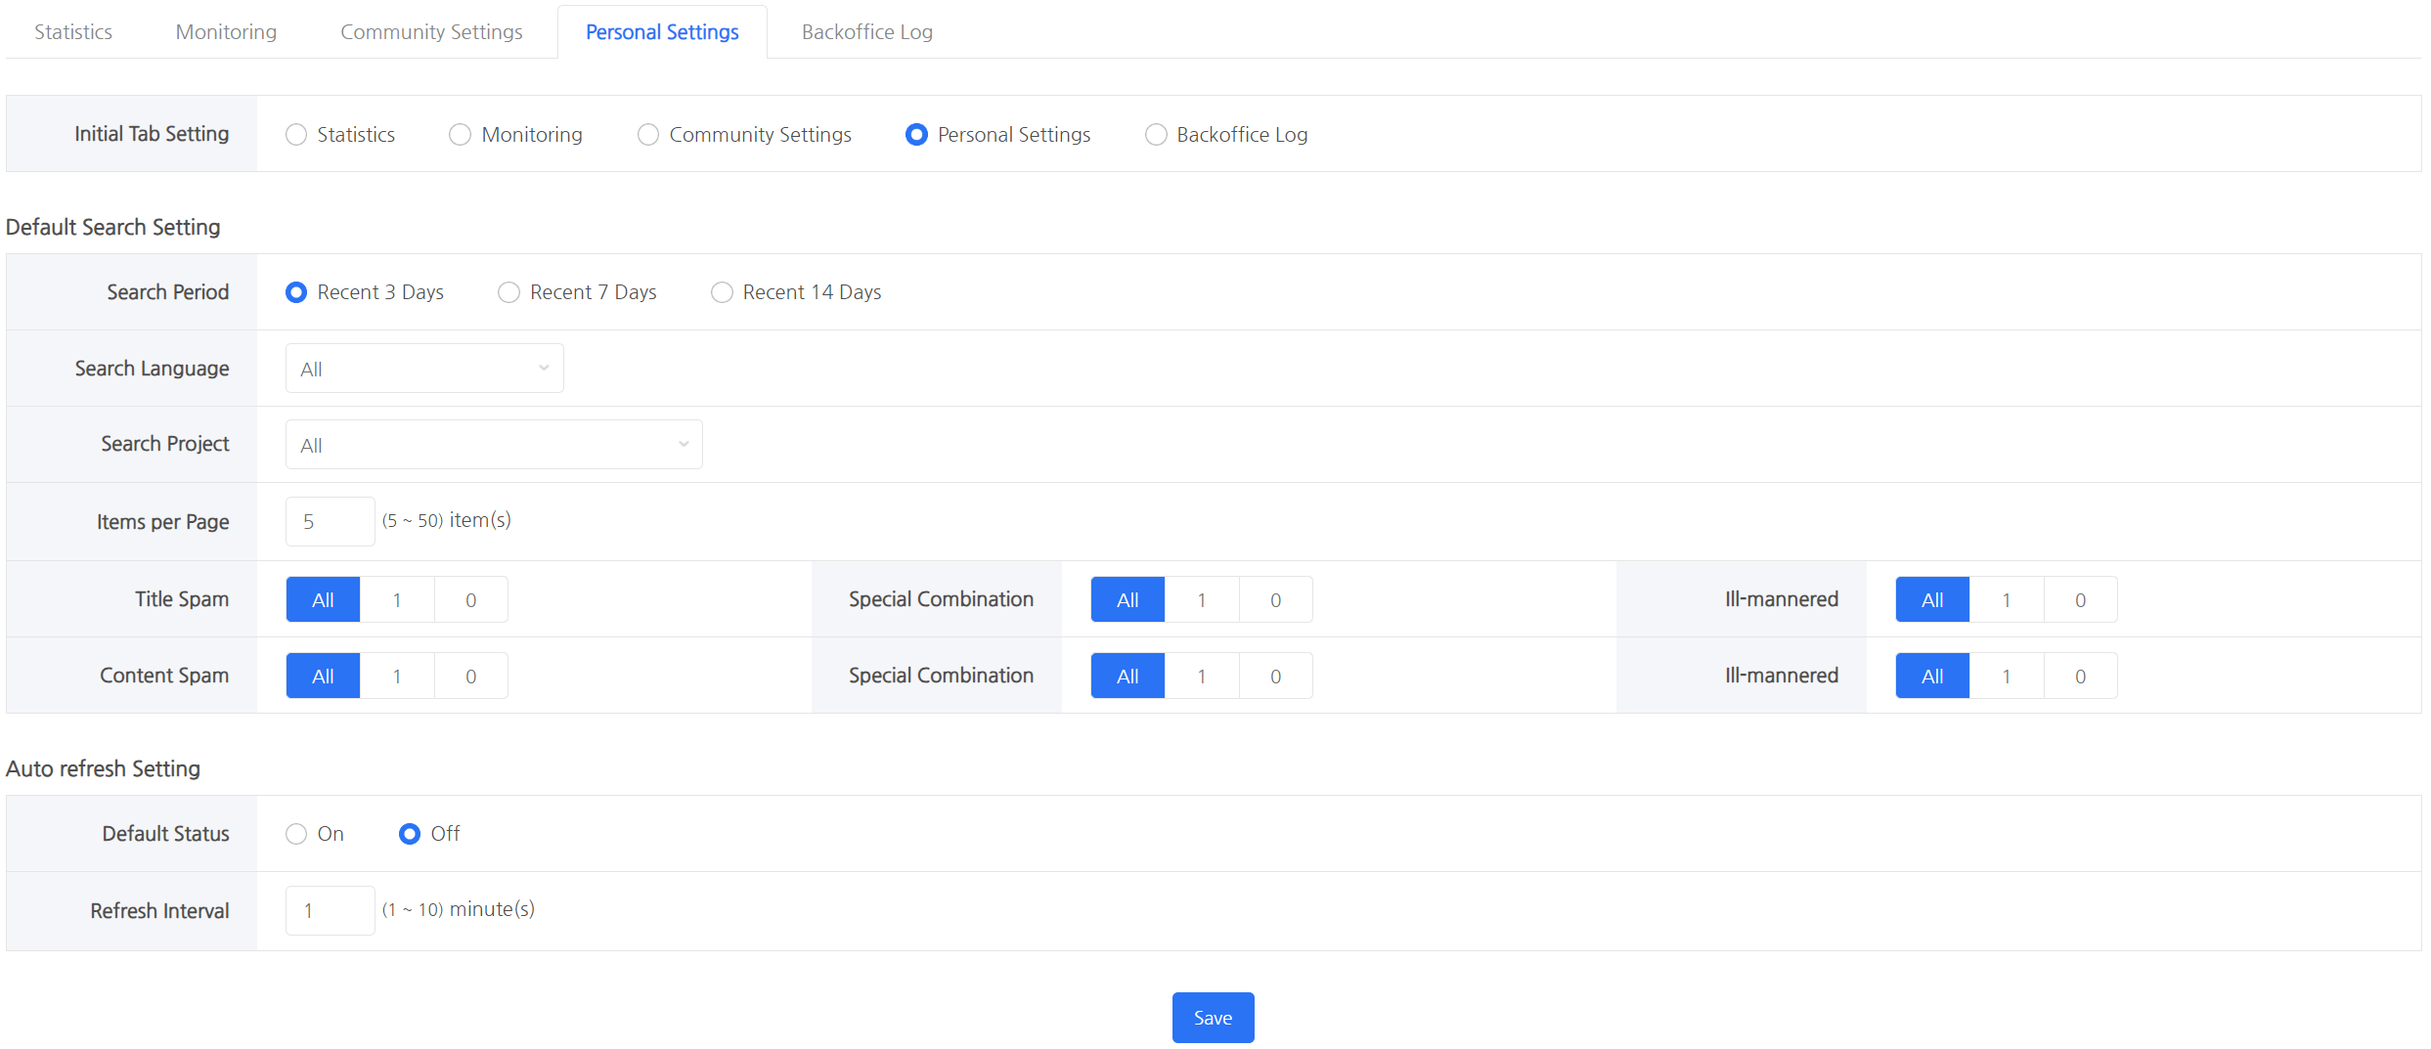Select Monitoring as initial tab
This screenshot has height=1049, width=2431.
460,135
